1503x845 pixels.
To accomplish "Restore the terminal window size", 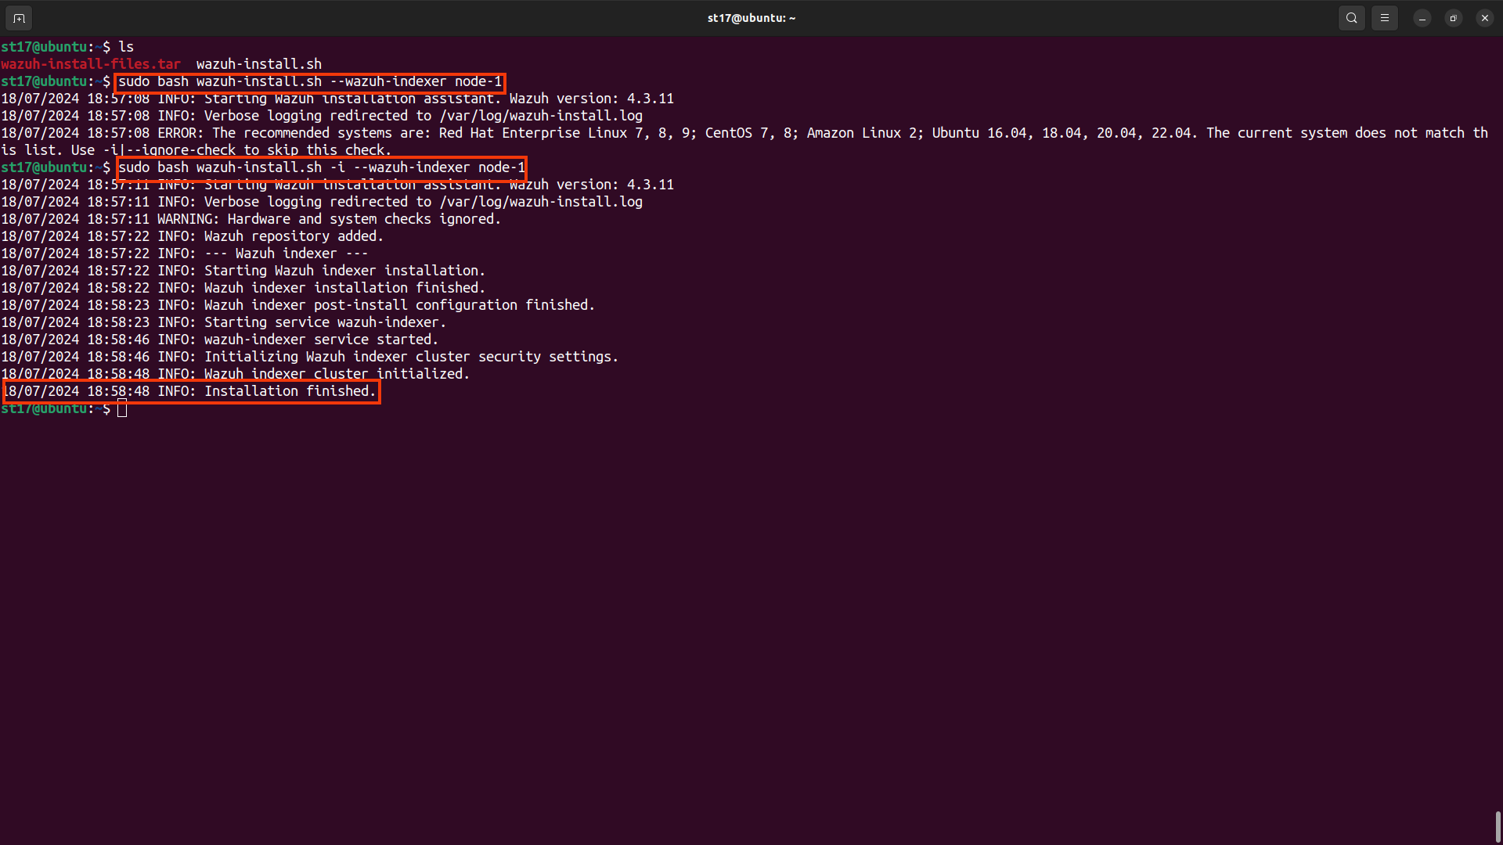I will point(1454,18).
